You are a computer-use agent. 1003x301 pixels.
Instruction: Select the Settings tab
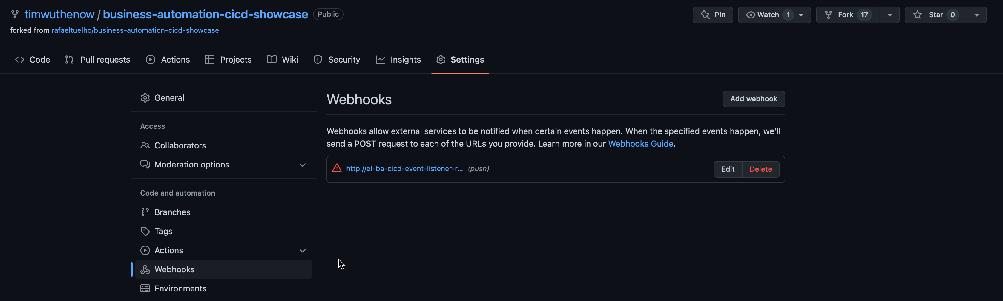(460, 59)
